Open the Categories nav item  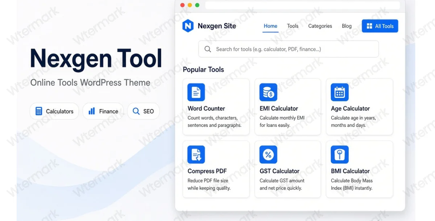point(320,26)
